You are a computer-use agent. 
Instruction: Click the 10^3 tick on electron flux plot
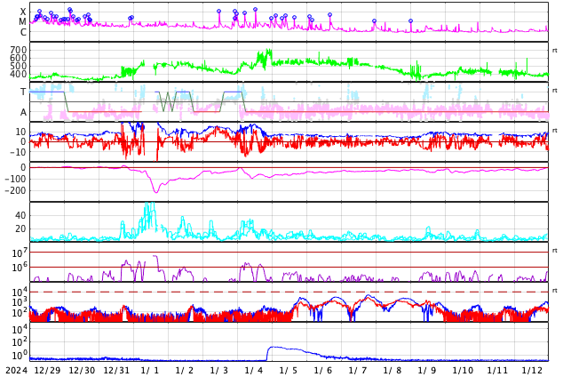[19, 302]
